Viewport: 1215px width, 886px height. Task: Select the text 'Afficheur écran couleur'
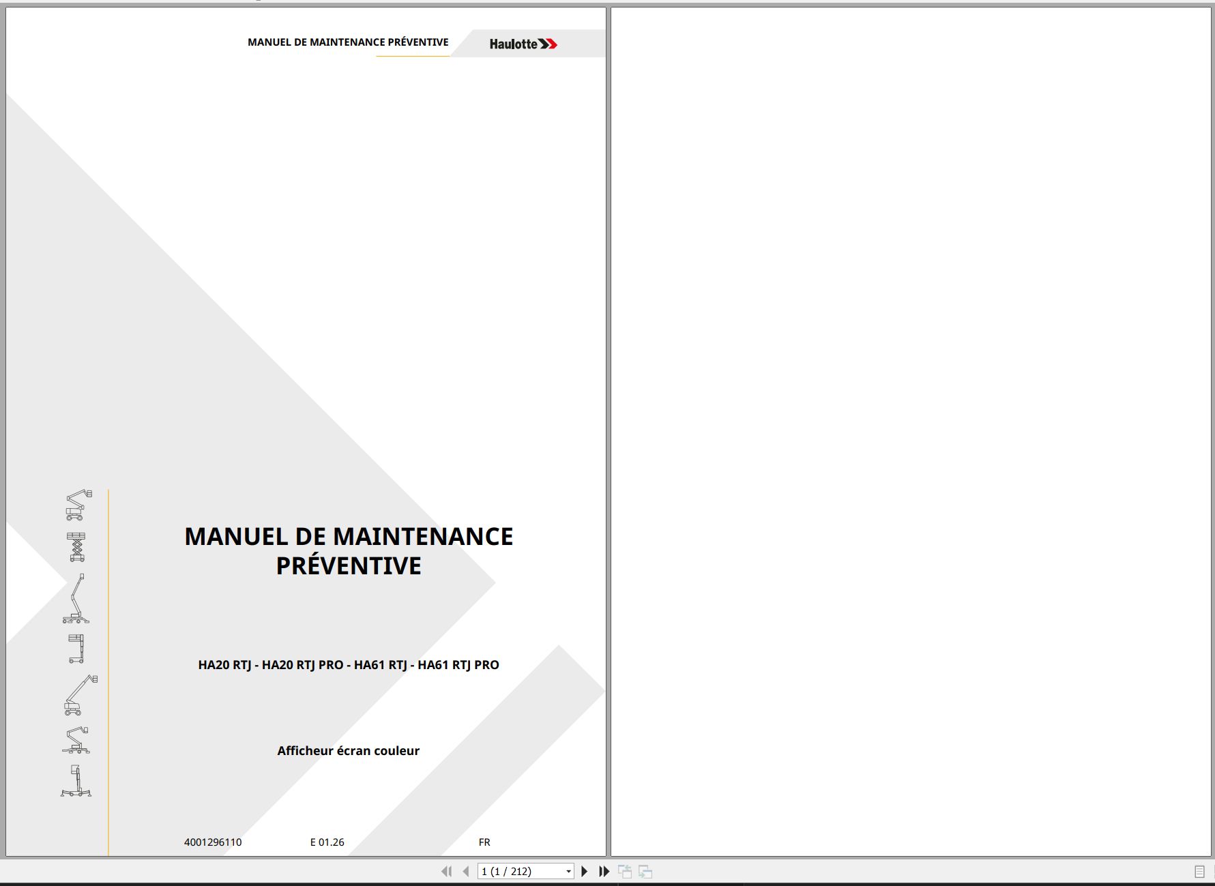pyautogui.click(x=348, y=751)
